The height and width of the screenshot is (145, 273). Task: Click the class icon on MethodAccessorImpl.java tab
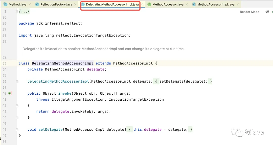click(194, 5)
